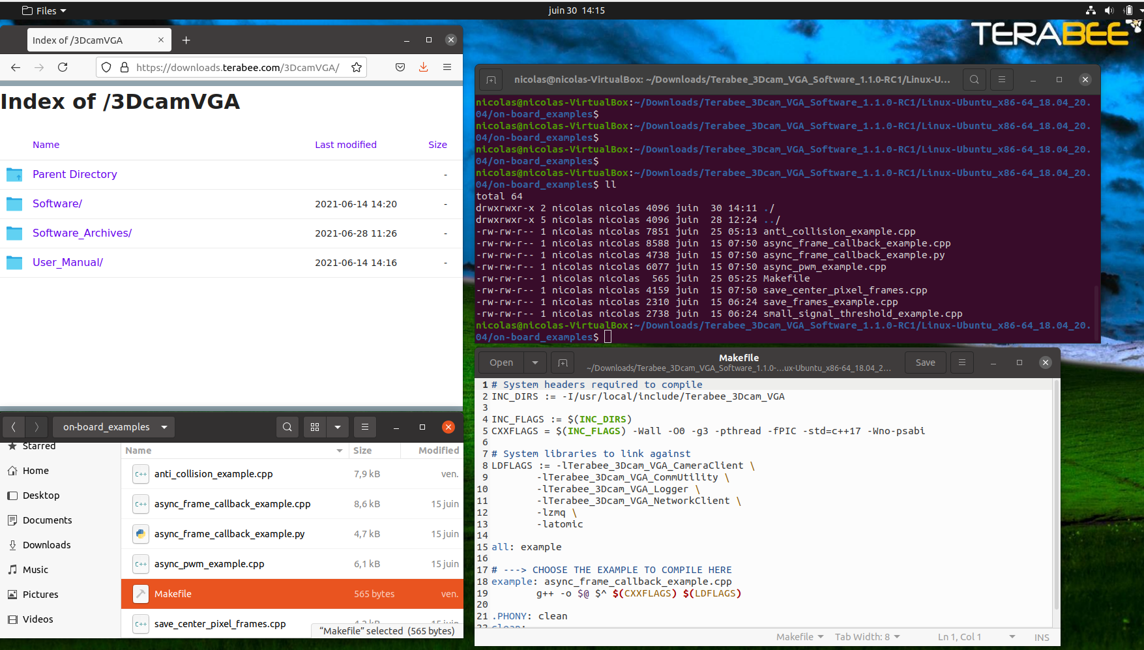Sort files by Name column header
The image size is (1144, 650).
point(234,451)
